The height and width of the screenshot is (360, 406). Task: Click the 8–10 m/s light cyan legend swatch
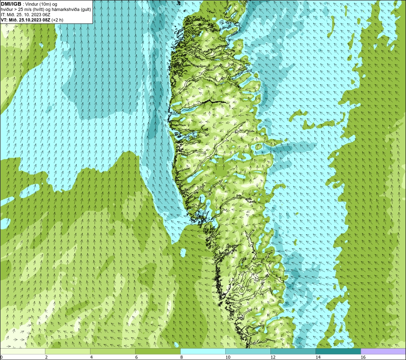click(x=203, y=351)
